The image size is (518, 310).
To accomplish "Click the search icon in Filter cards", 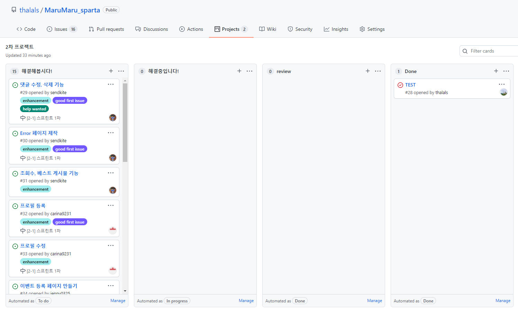I will pos(465,51).
